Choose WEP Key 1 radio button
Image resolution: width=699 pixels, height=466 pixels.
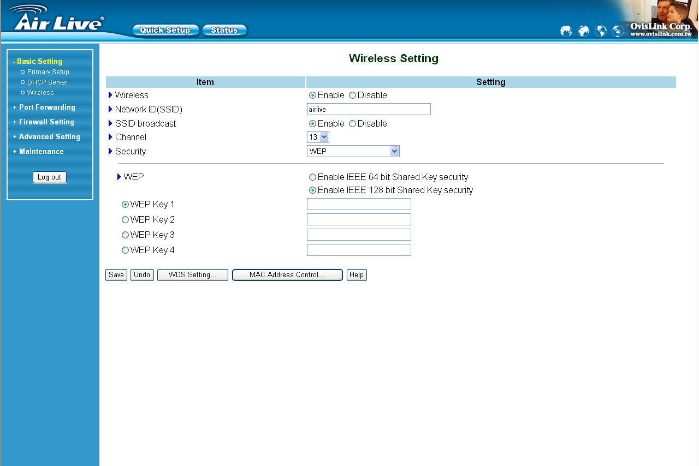click(126, 205)
